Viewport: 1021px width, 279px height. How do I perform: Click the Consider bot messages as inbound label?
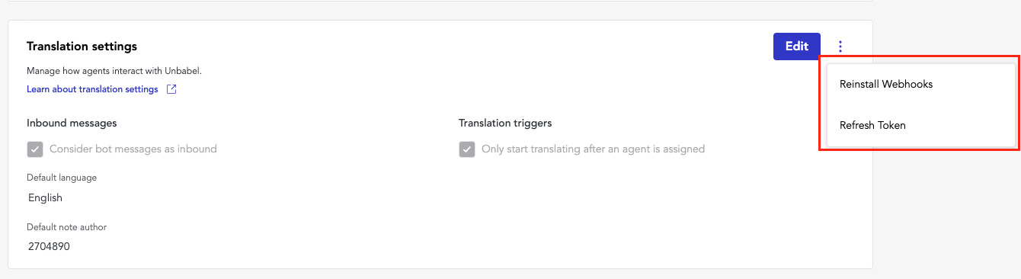pos(133,149)
